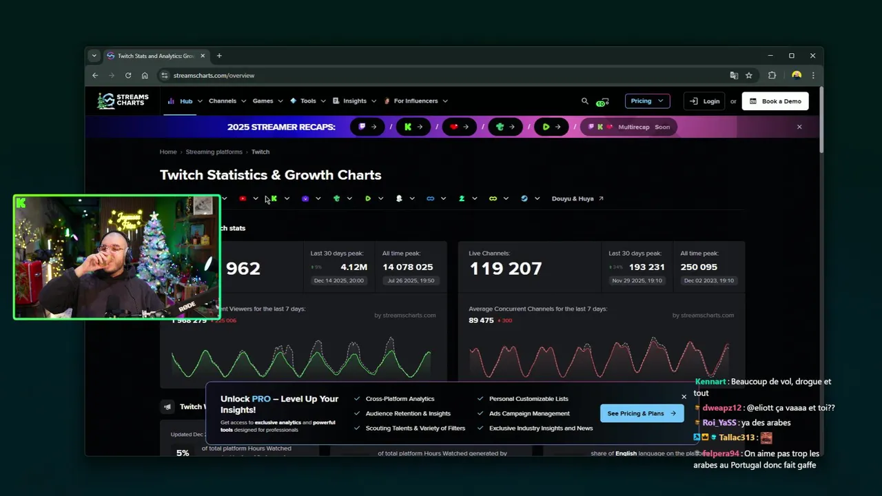The image size is (882, 496).
Task: Expand the chevron beside the YouTube icon
Action: click(256, 199)
